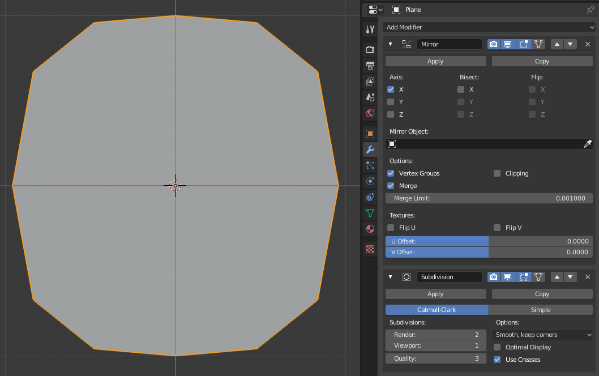This screenshot has height=376, width=599.
Task: Enable Clipping in the Mirror modifier
Action: tap(497, 173)
